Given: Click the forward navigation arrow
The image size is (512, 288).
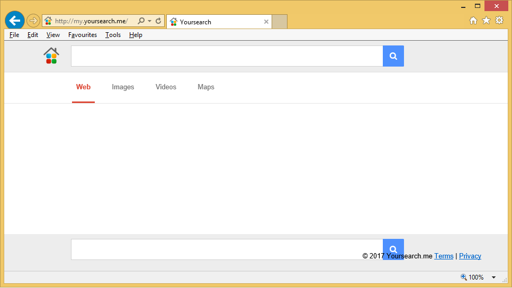Looking at the screenshot, I should [33, 21].
